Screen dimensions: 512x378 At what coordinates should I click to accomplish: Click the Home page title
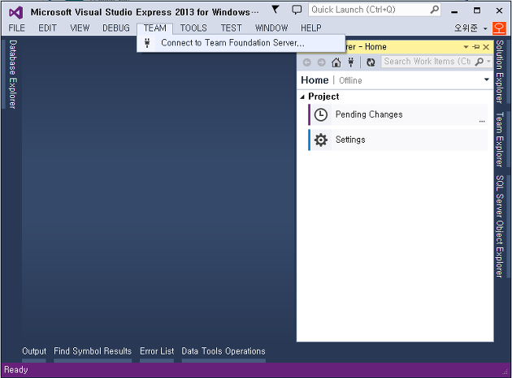(x=315, y=80)
